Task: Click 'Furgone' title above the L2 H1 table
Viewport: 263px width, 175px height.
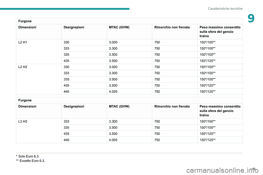Action: point(25,21)
